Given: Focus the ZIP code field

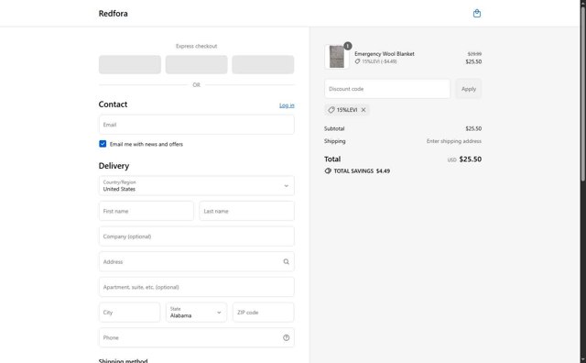Looking at the screenshot, I should (264, 312).
